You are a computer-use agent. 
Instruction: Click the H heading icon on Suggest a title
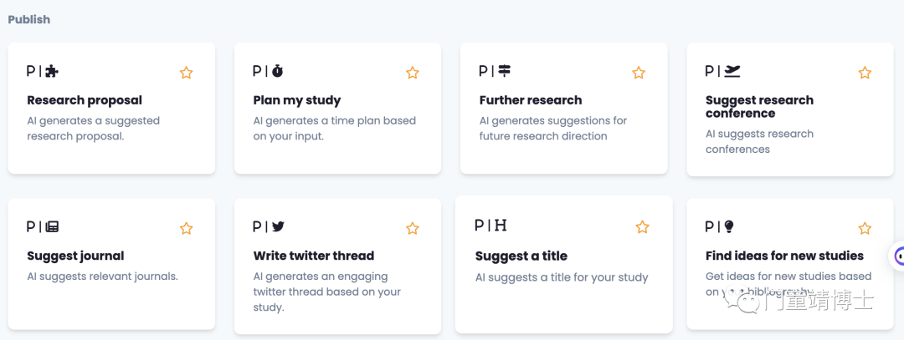(x=501, y=225)
